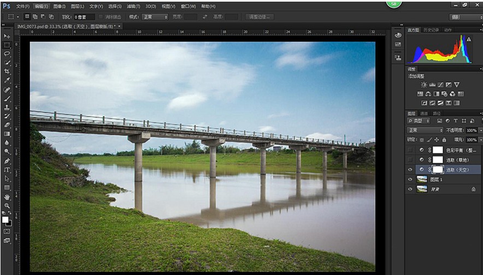
Task: Add a Gradient Map adjustment
Action: point(457,103)
